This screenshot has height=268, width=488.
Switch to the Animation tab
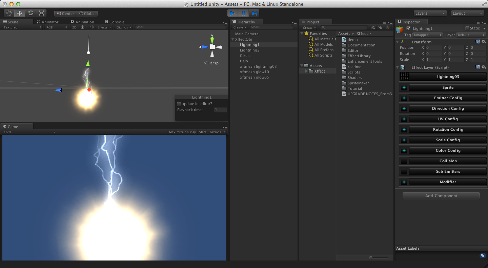coord(82,22)
